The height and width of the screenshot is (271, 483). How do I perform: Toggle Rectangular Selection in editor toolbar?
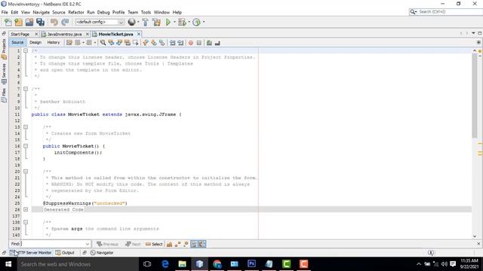(135, 43)
